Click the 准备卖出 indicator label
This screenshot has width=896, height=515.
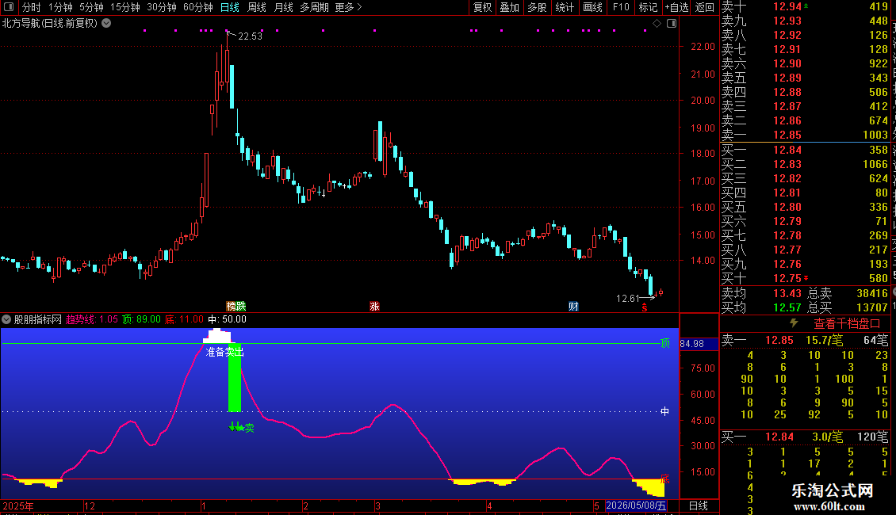(x=224, y=352)
